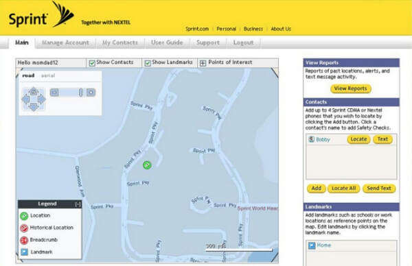Open Business link in header
412x266 pixels.
click(253, 29)
